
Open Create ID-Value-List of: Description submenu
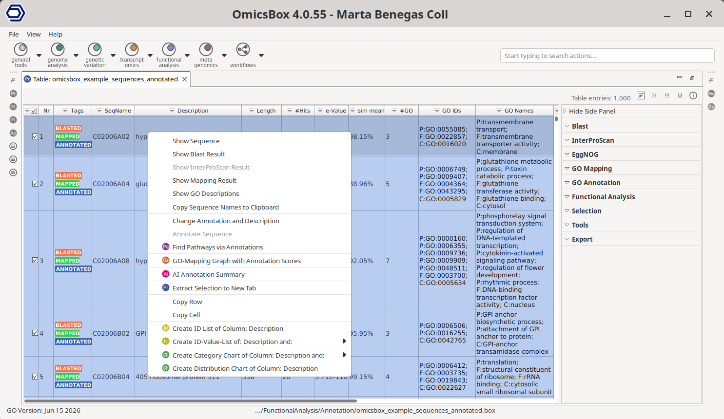pyautogui.click(x=250, y=342)
